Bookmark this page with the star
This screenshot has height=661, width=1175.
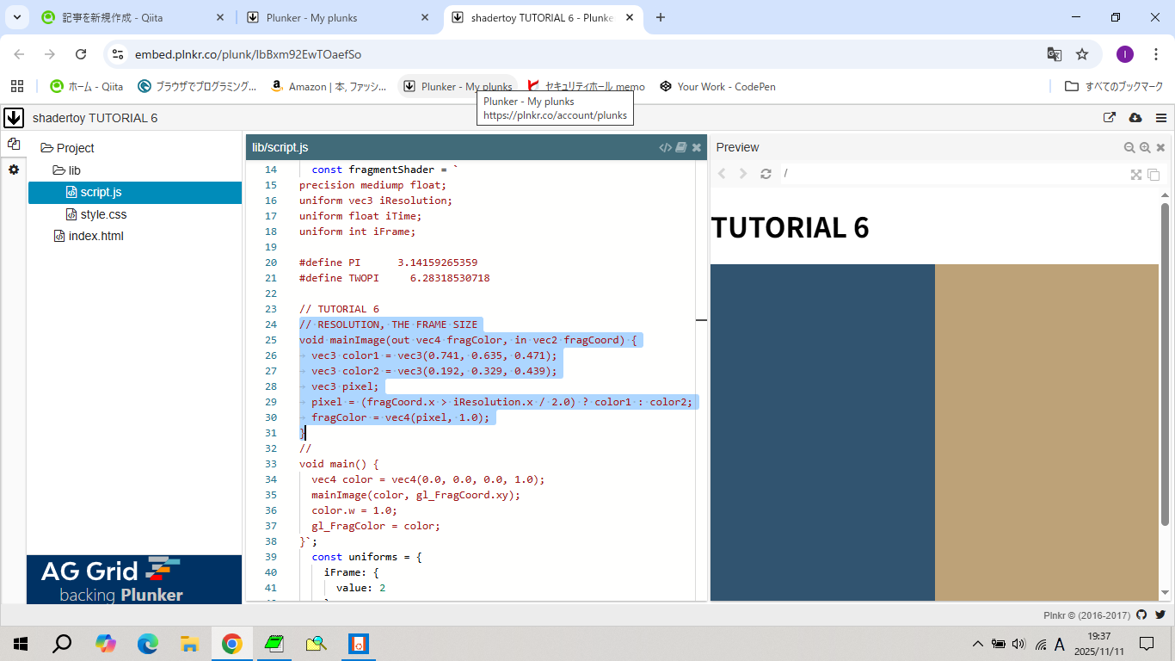(1082, 54)
